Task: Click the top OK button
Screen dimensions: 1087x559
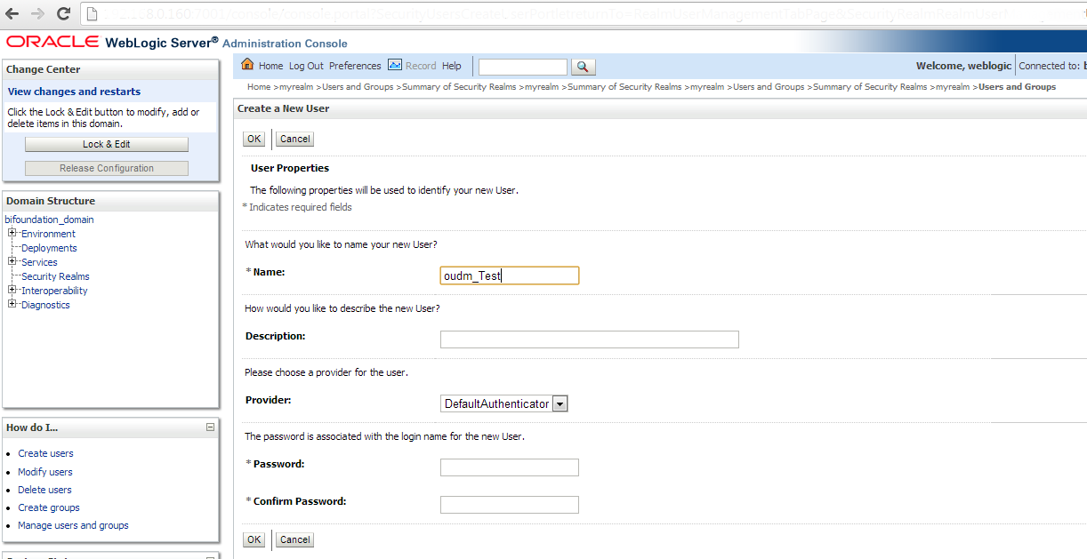Action: (254, 139)
